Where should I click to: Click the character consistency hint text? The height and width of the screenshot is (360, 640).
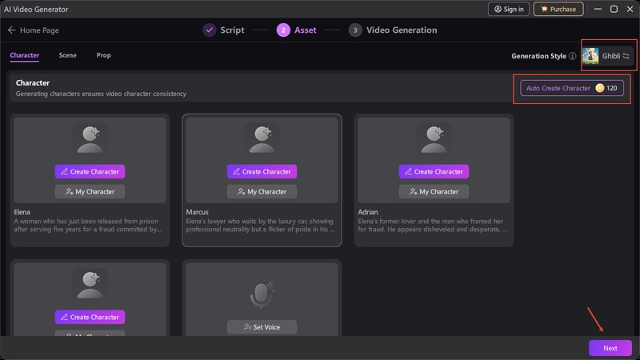coord(101,94)
